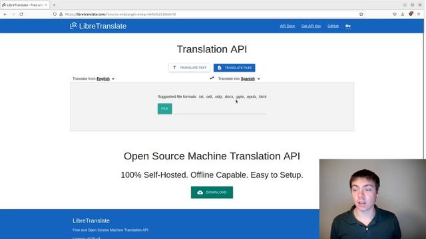Click the Download button

point(212,193)
